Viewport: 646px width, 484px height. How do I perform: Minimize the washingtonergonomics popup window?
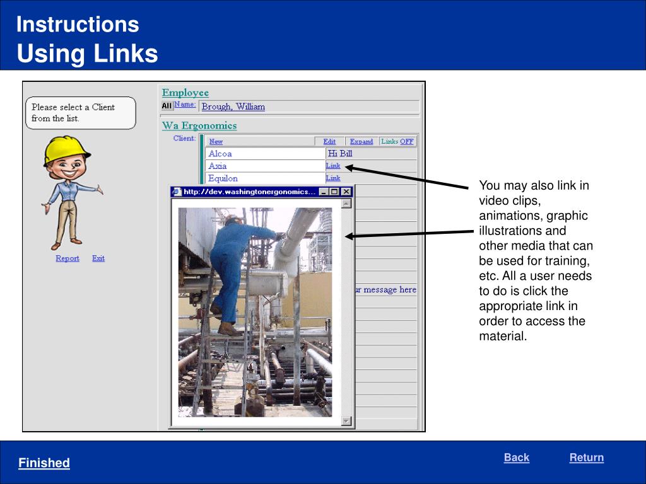(325, 192)
